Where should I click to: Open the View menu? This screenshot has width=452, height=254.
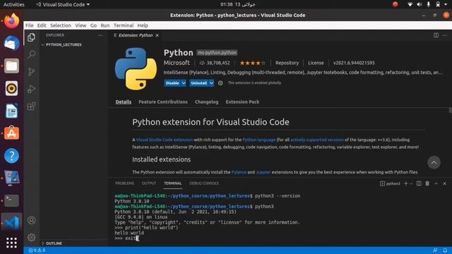81,25
